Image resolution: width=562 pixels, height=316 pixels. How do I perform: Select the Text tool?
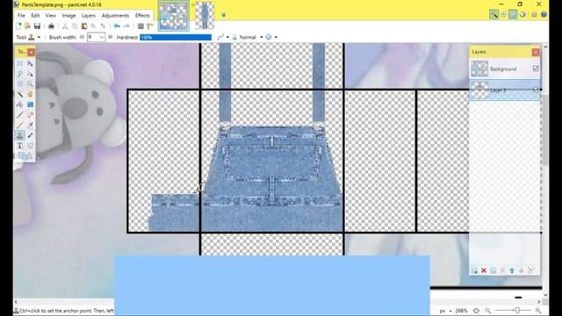(x=19, y=146)
